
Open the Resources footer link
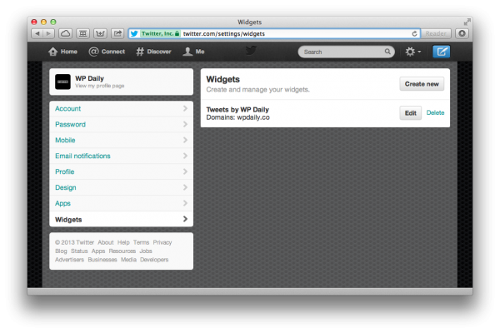(x=122, y=251)
